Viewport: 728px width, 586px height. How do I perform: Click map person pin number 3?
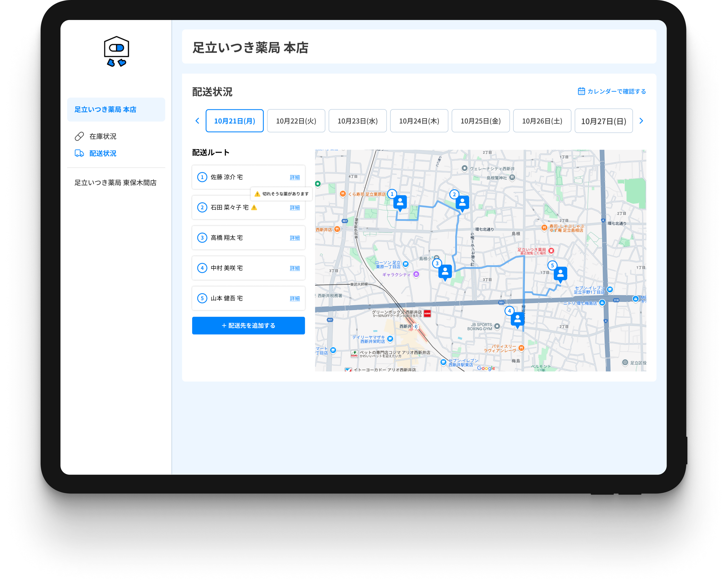click(445, 271)
